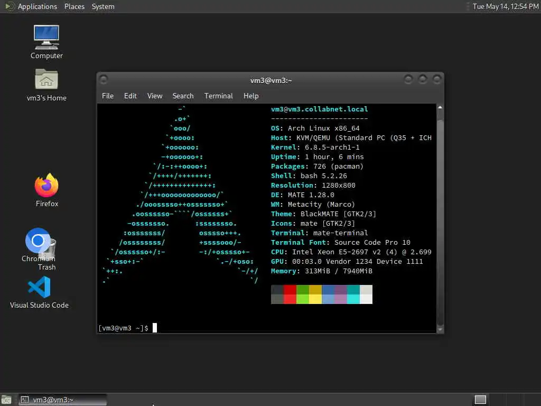
Task: Open the terminal Search menu
Action: [183, 96]
